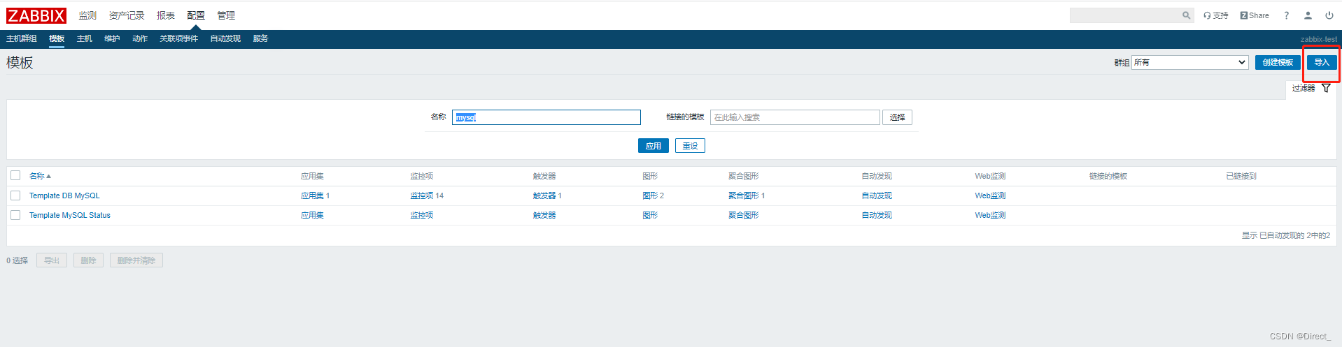Open the user profile icon

click(1308, 15)
